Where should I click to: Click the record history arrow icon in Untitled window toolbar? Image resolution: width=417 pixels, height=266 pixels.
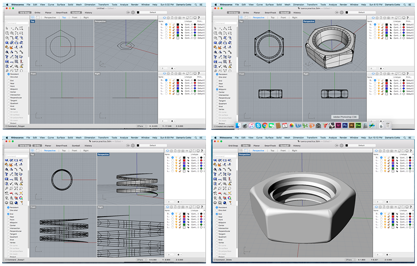129,13
